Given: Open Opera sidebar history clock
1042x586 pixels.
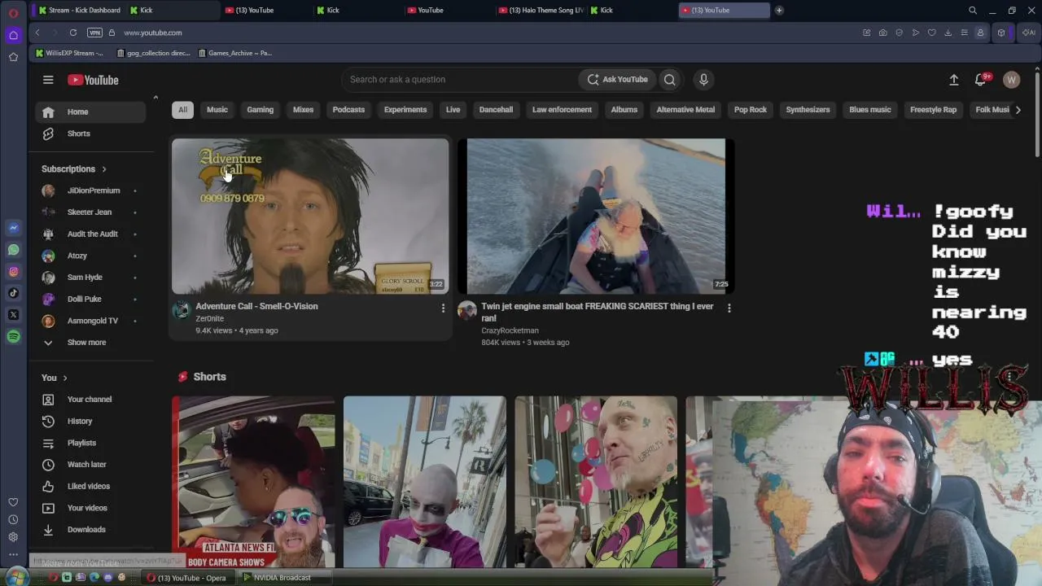Looking at the screenshot, I should point(13,519).
